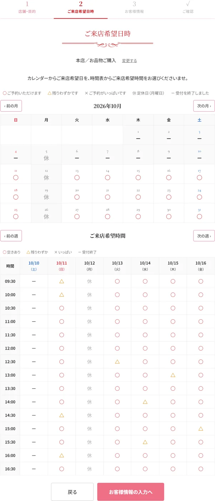
Task: Click the 土 weekday header in calendar
Action: tap(199, 120)
